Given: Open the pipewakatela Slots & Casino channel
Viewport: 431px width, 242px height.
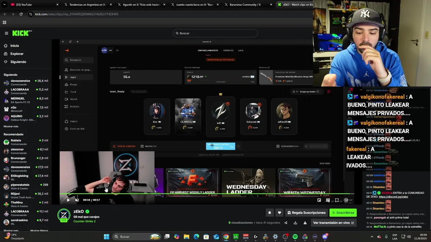Looking at the screenshot, I should [26, 186].
